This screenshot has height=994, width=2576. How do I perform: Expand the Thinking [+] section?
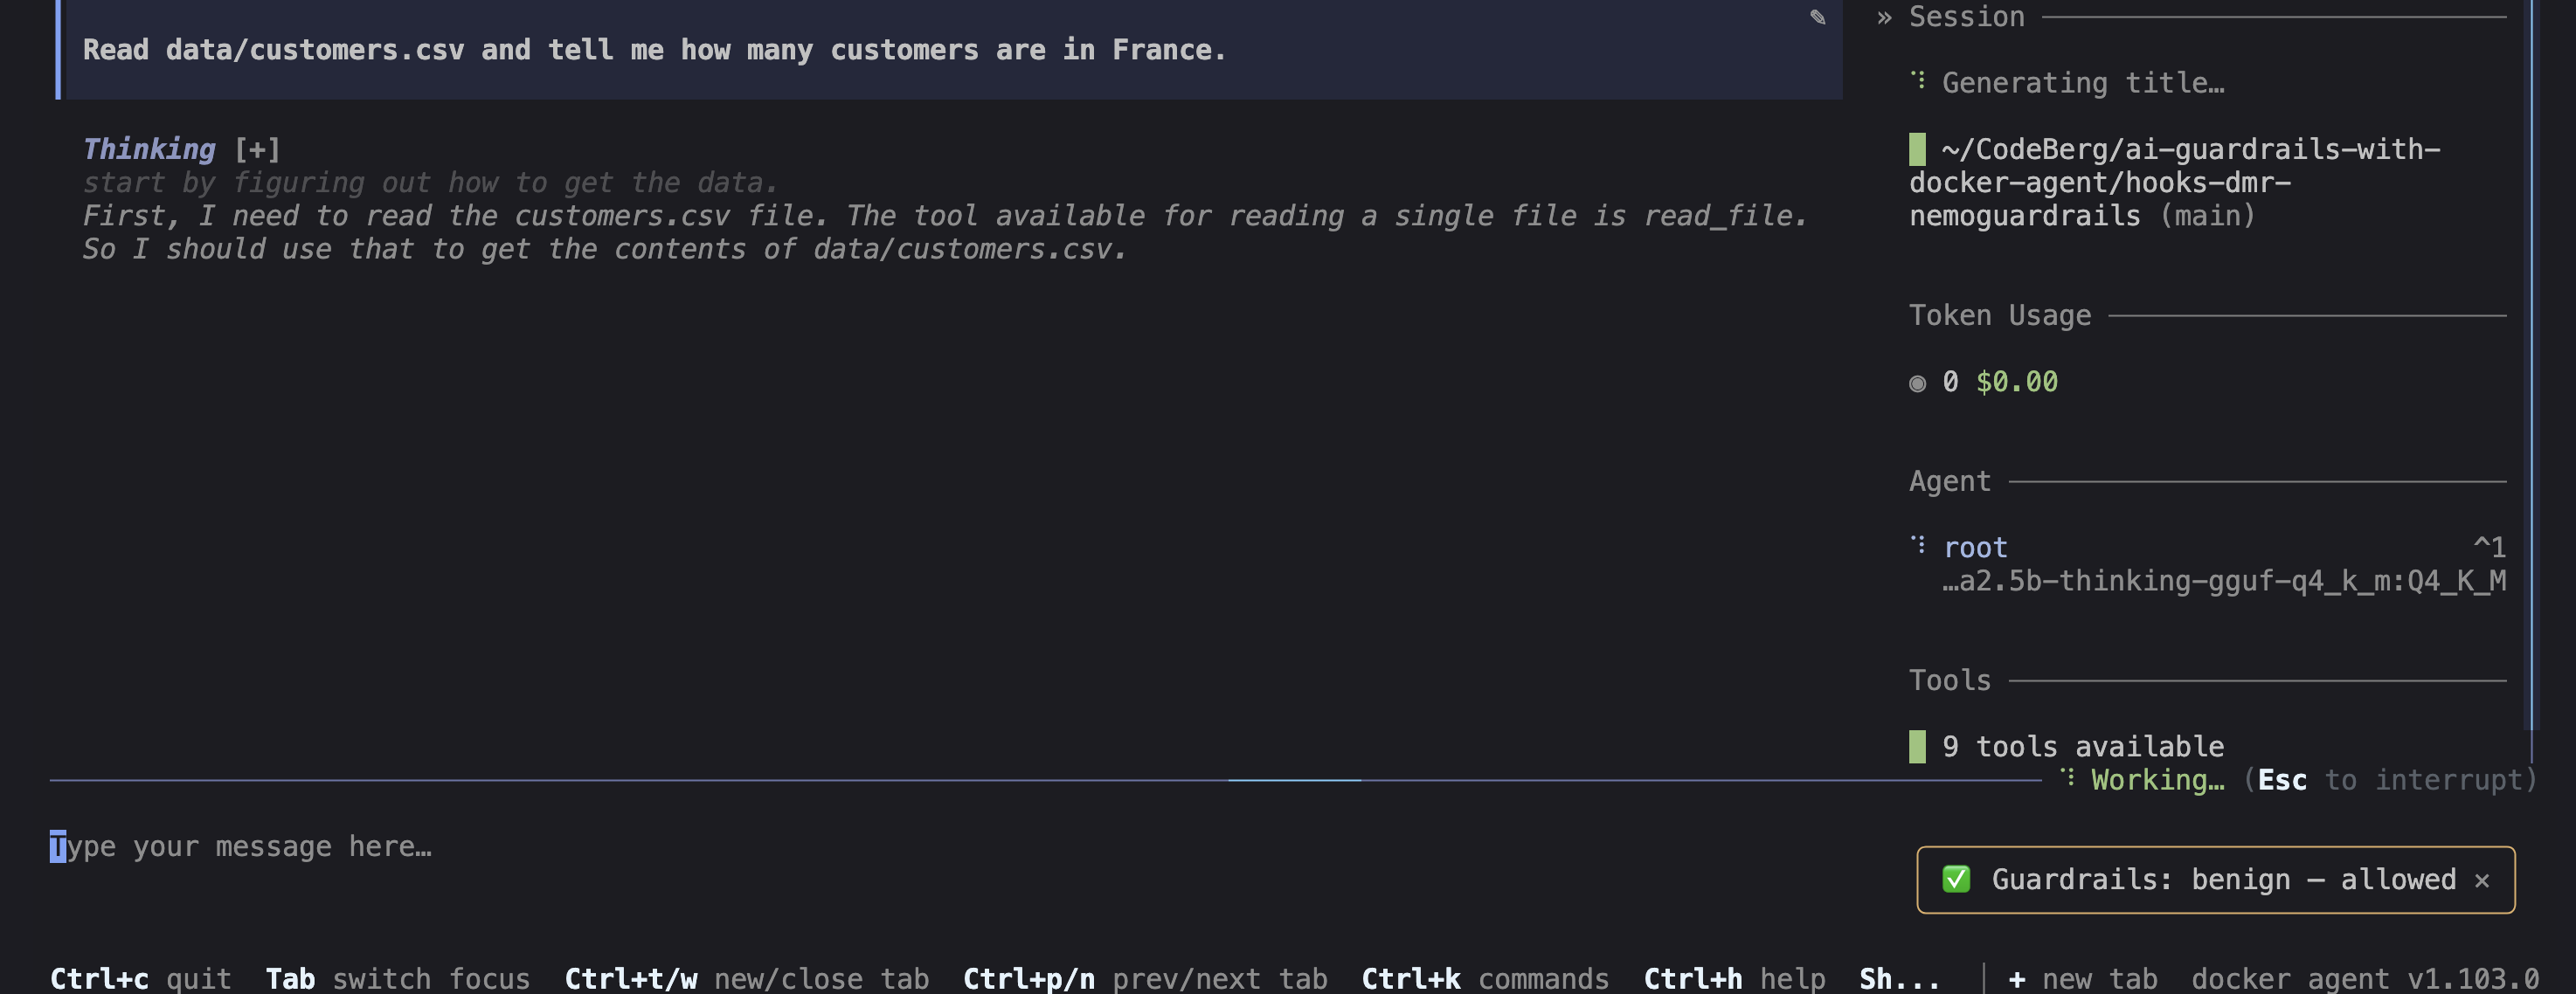click(257, 149)
